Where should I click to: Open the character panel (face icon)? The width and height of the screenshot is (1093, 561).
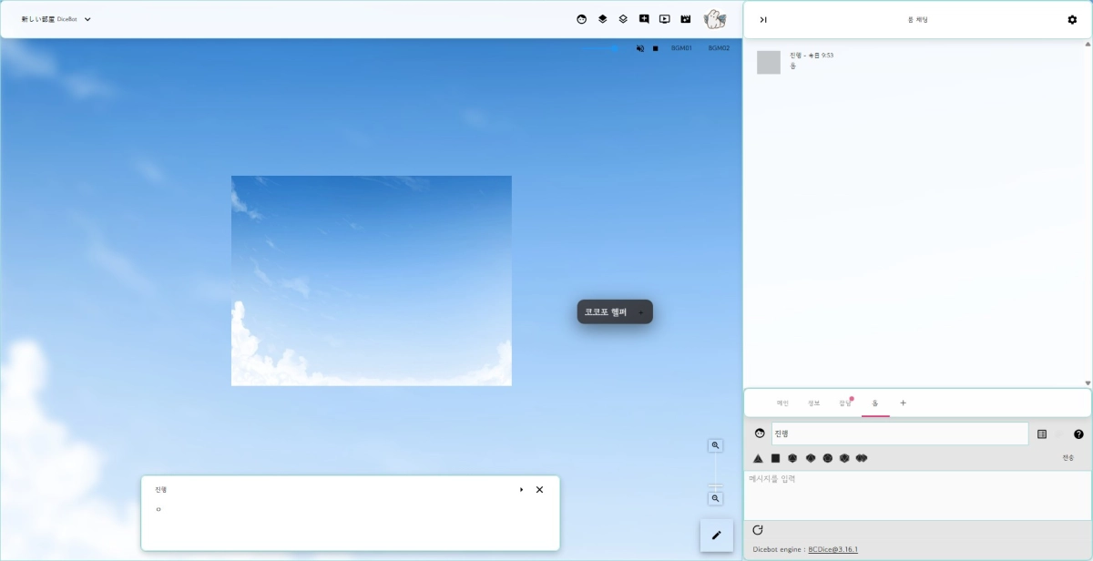pos(581,18)
